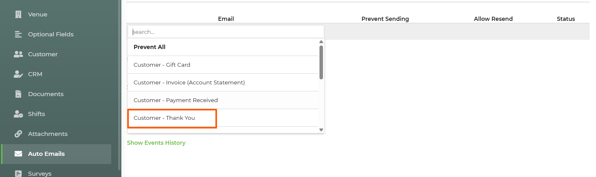Select Customer - Invoice (Account Statement) option
Screen dimensions: 596x177
[x=223, y=82]
